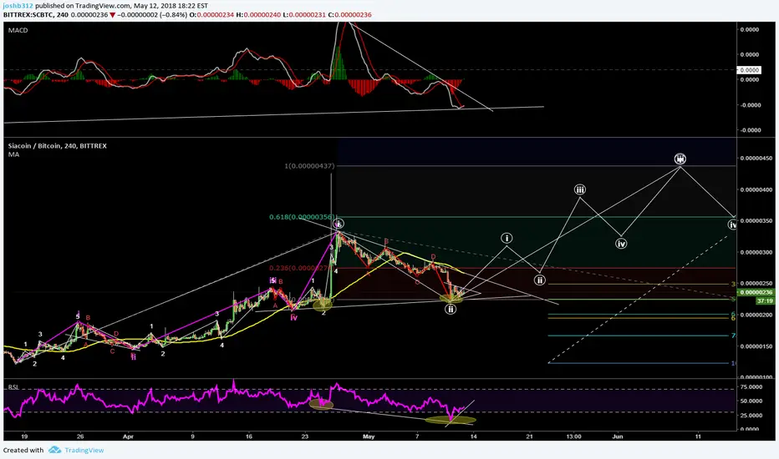The width and height of the screenshot is (779, 459).
Task: Click the Created with text in footer
Action: coord(23,450)
